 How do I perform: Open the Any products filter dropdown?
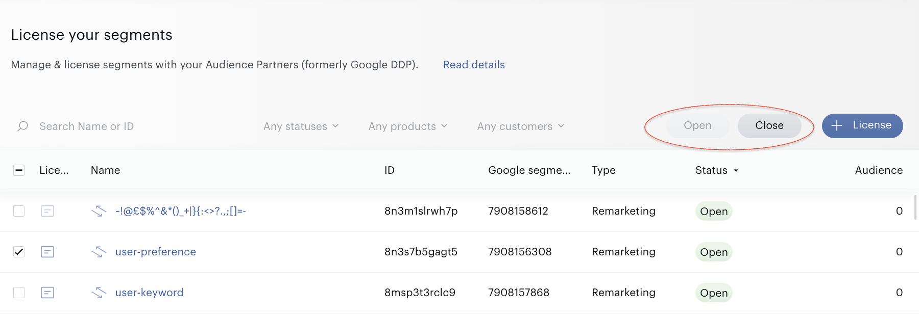pyautogui.click(x=407, y=126)
